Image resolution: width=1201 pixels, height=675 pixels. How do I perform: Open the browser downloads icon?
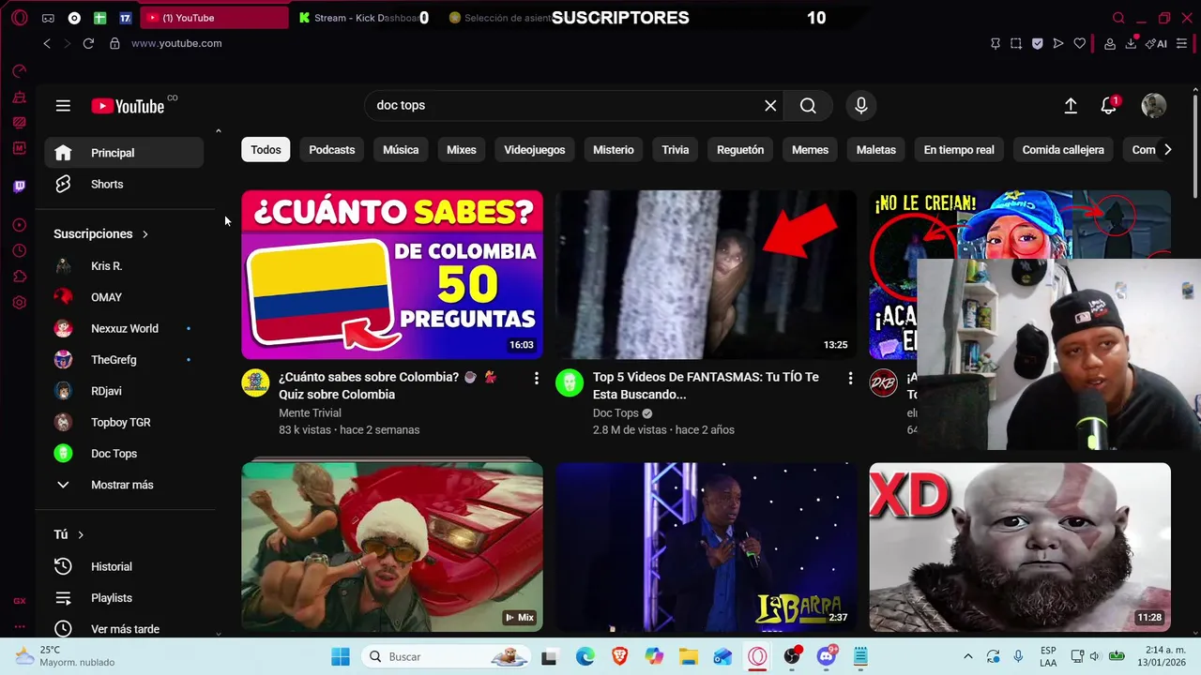point(1131,43)
